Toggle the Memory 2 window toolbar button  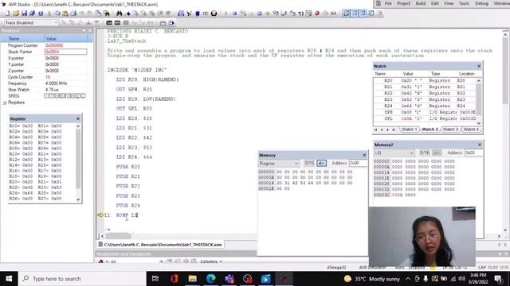371,14
